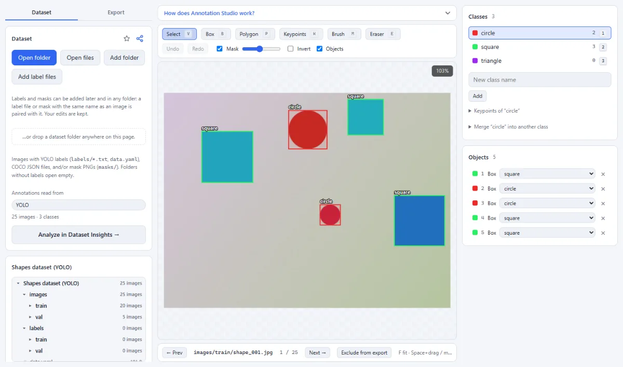623x367 pixels.
Task: Star the dataset with the favorite icon
Action: (x=127, y=38)
